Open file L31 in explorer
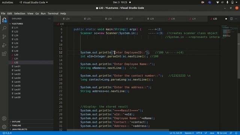240x135 pixels. [x=31, y=58]
